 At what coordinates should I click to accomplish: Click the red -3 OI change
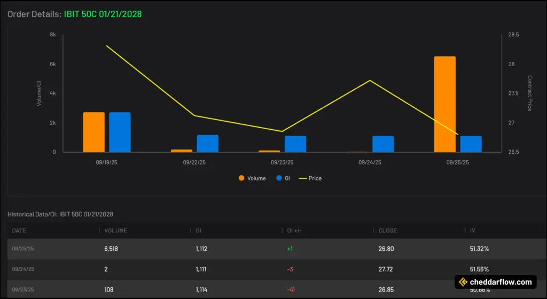click(290, 269)
